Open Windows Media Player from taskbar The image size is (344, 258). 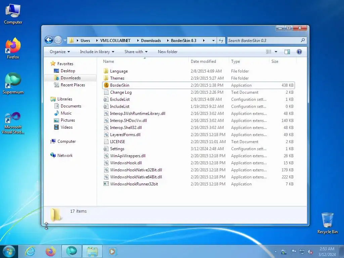tap(113, 251)
